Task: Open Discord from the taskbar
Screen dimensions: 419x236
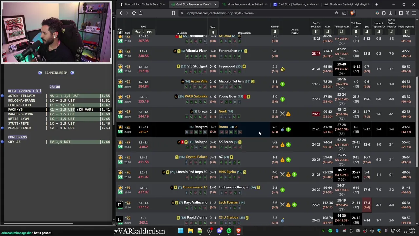Action: (219, 231)
